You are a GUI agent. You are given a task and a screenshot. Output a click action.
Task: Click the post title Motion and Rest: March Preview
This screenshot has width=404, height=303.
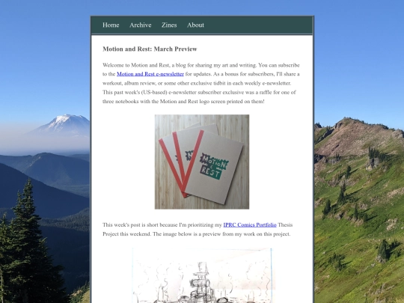pyautogui.click(x=150, y=49)
